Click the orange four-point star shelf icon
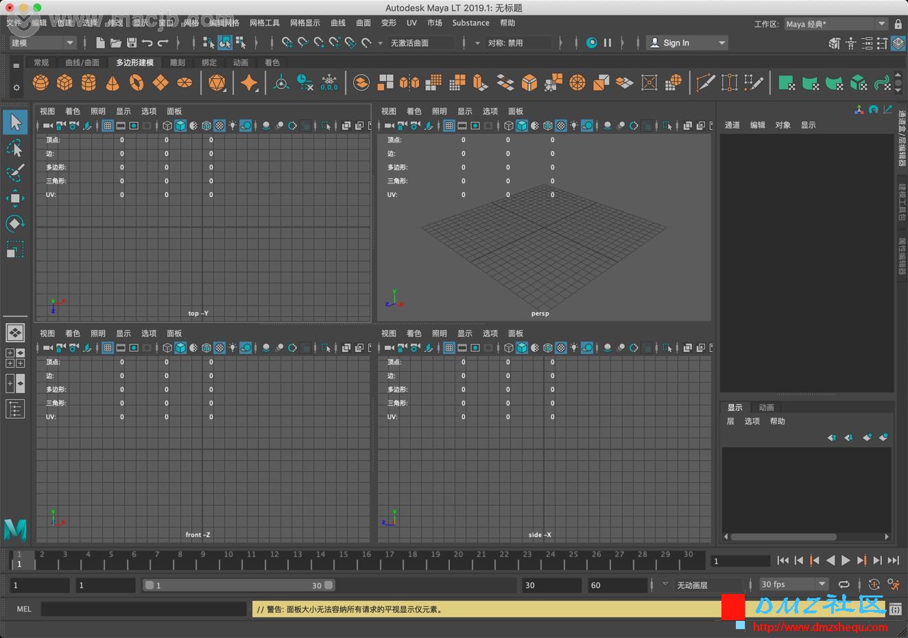This screenshot has height=638, width=908. coord(249,83)
